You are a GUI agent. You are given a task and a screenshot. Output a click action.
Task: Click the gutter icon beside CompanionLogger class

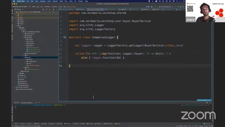tap(64, 37)
